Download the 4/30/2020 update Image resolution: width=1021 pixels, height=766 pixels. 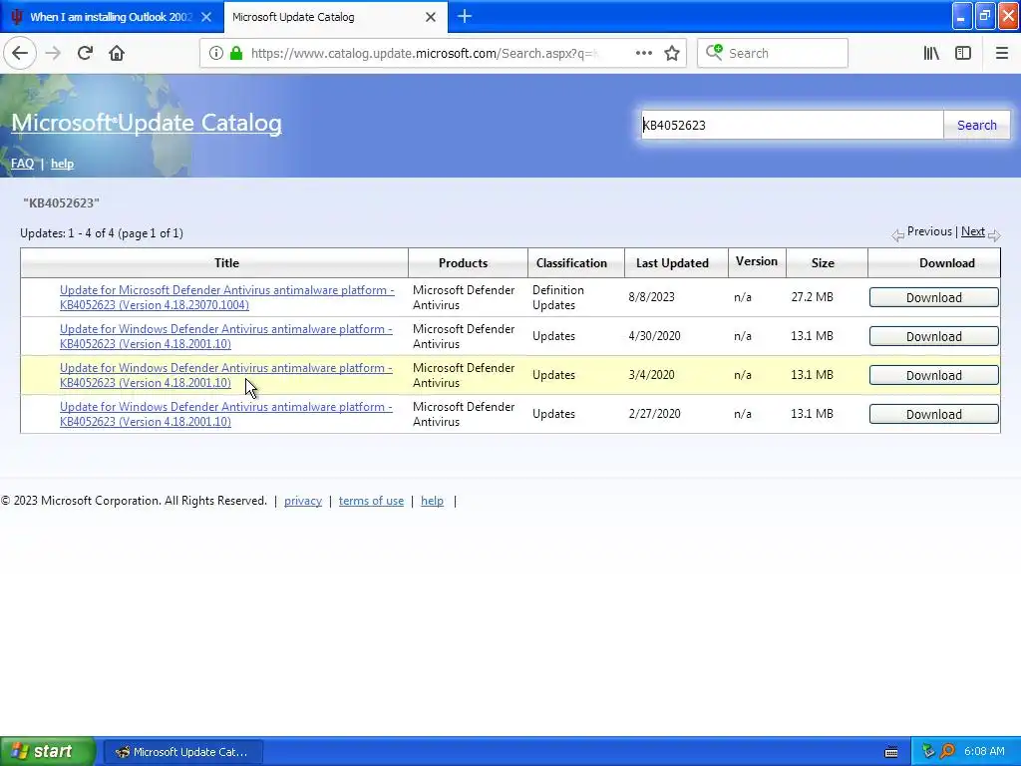933,336
